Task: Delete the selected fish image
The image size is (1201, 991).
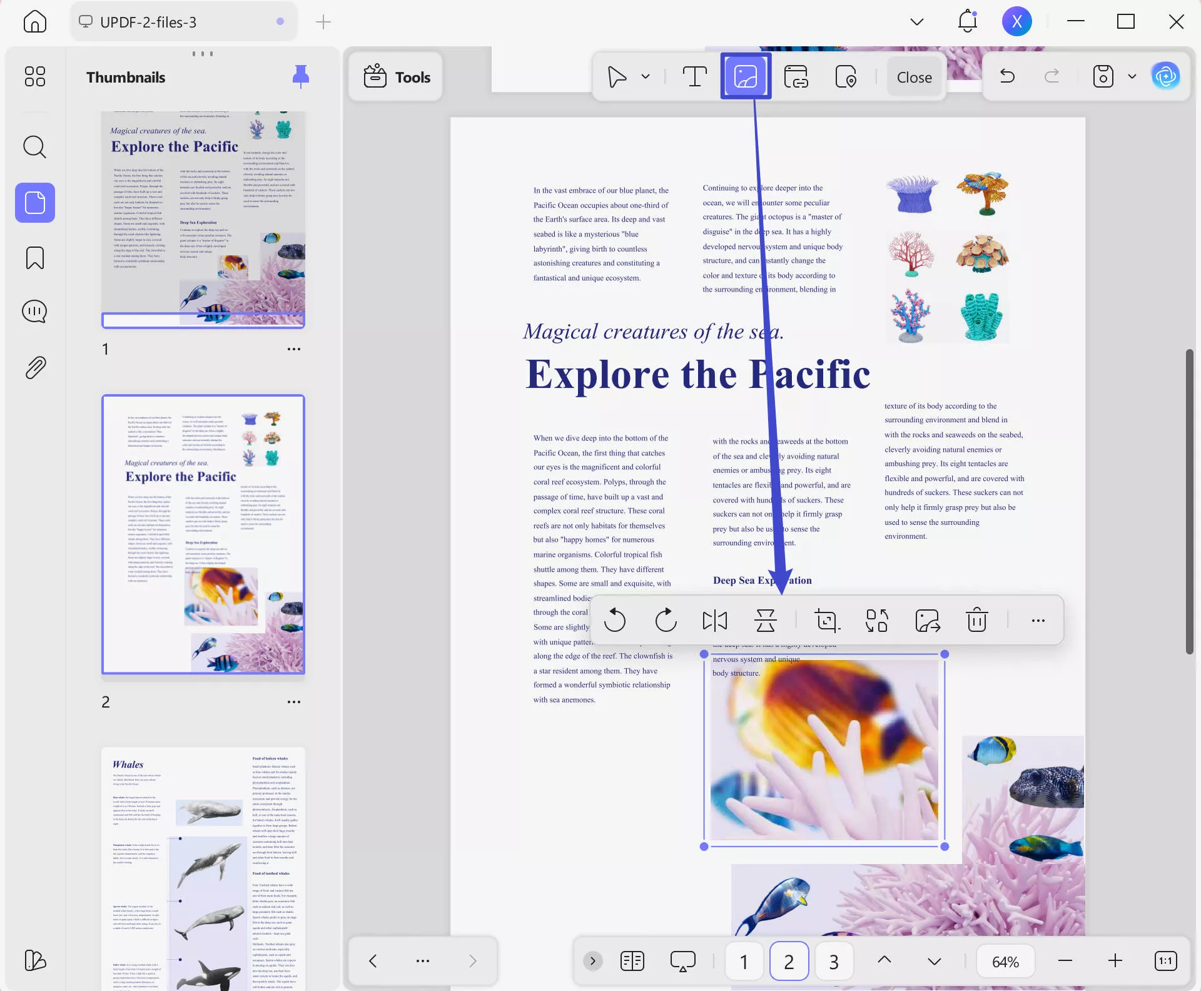Action: pyautogui.click(x=976, y=620)
